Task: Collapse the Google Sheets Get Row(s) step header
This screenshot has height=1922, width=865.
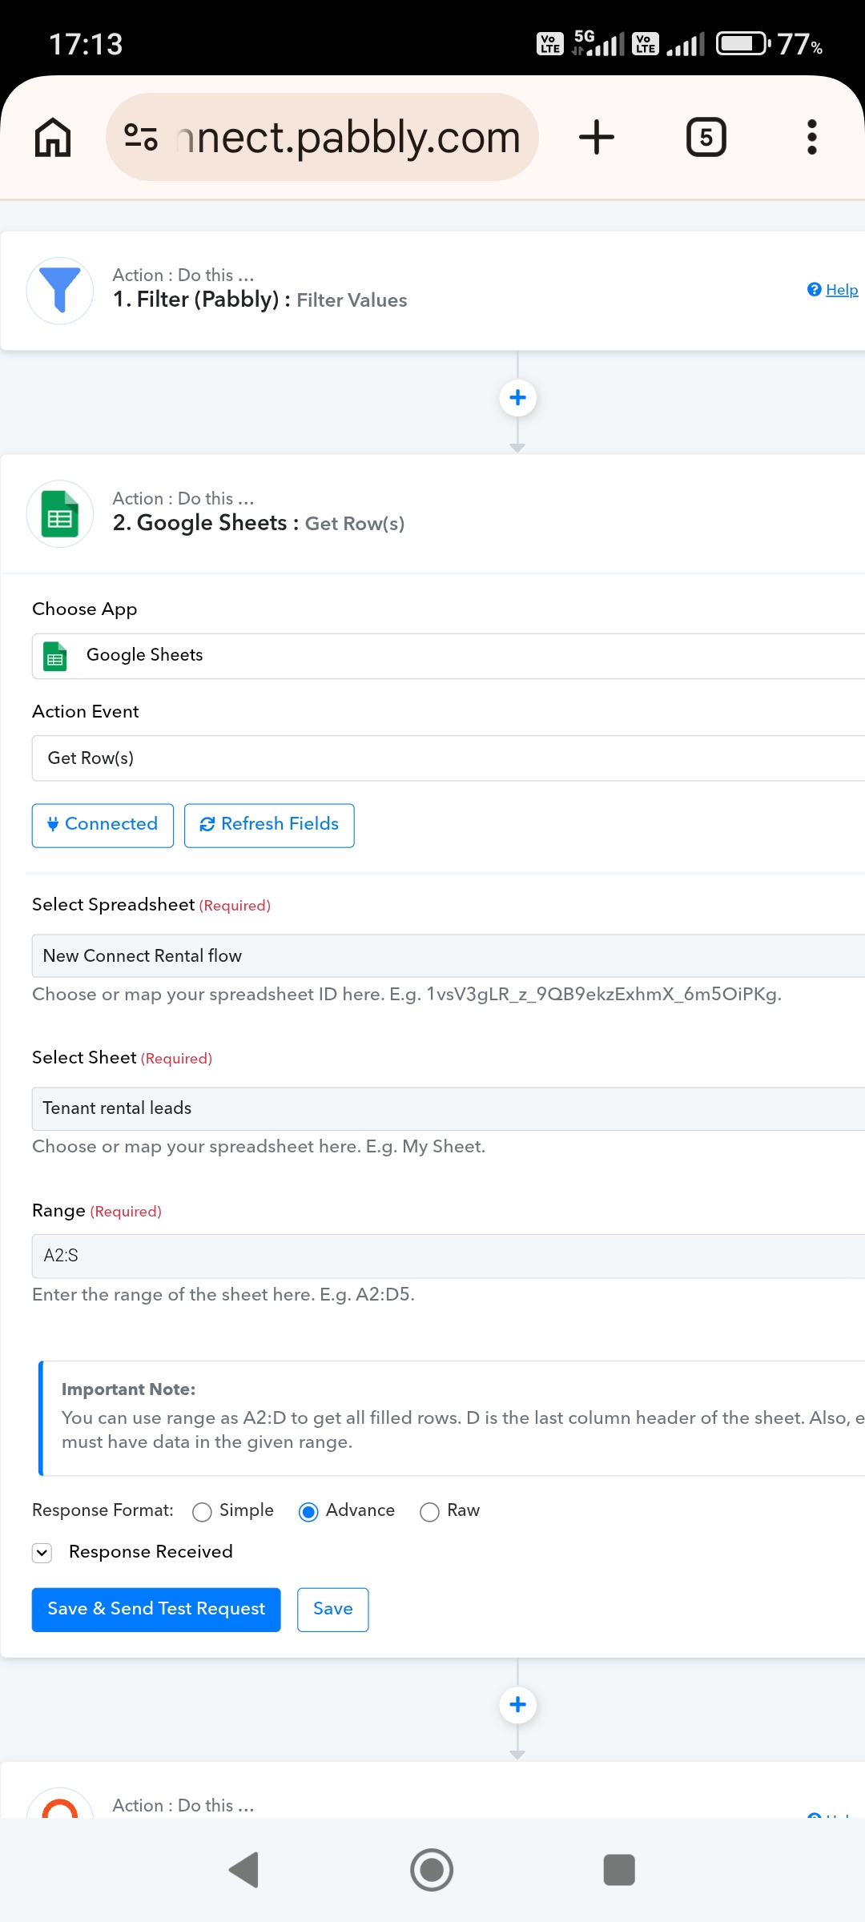Action: [x=432, y=513]
